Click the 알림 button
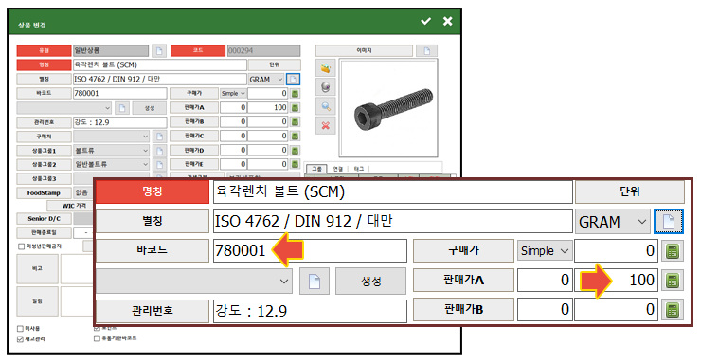 point(38,301)
